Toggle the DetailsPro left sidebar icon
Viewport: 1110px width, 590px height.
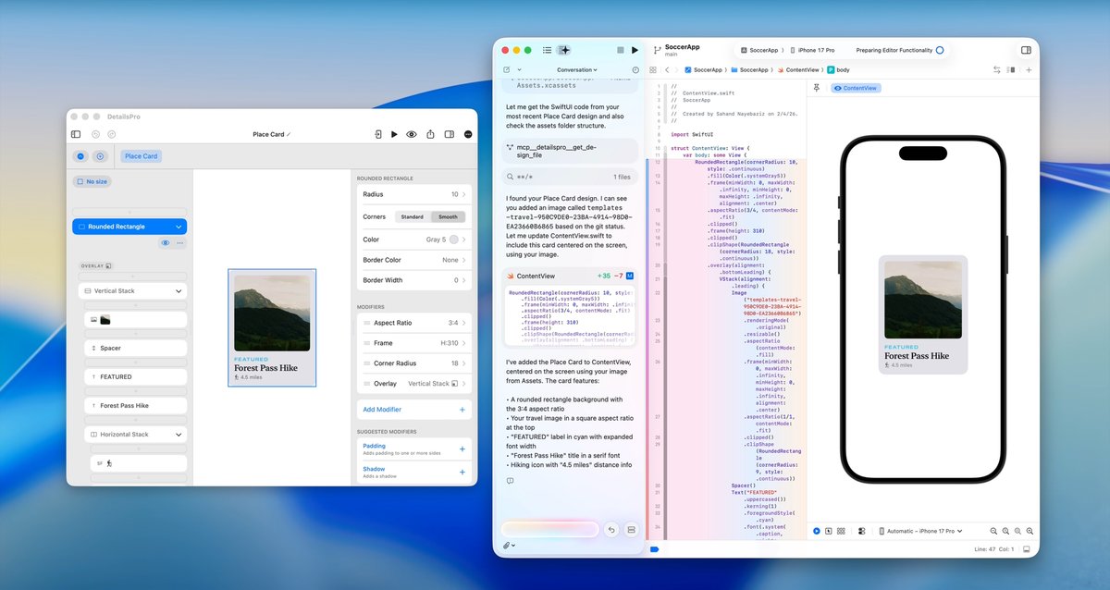[x=77, y=134]
